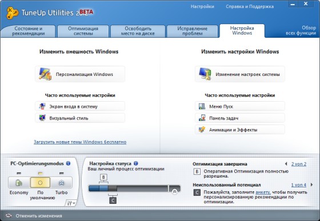
Task: Click the B marker on optimization progress bar
Action: pos(103,177)
